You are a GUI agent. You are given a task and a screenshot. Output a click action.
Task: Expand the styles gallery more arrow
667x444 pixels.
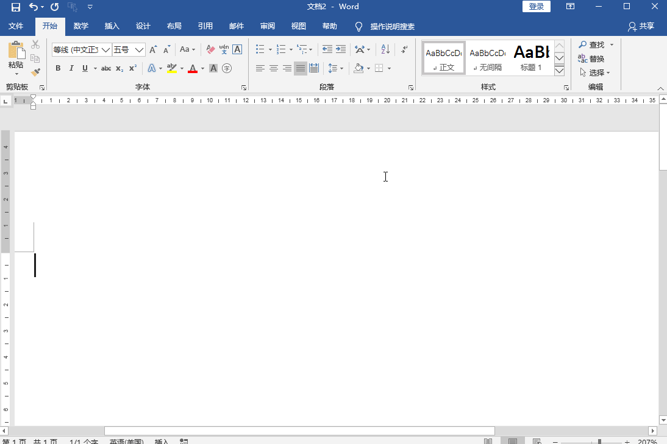tap(559, 71)
